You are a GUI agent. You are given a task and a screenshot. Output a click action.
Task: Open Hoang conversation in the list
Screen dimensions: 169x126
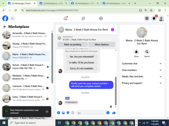pyautogui.click(x=26, y=45)
